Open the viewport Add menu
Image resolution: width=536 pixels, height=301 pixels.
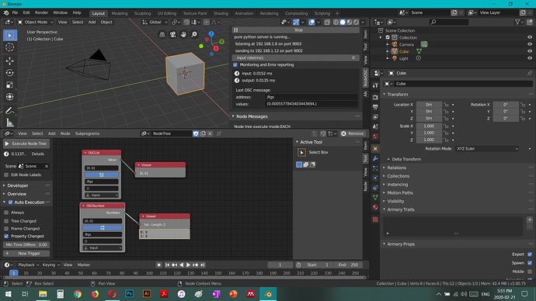[92, 22]
